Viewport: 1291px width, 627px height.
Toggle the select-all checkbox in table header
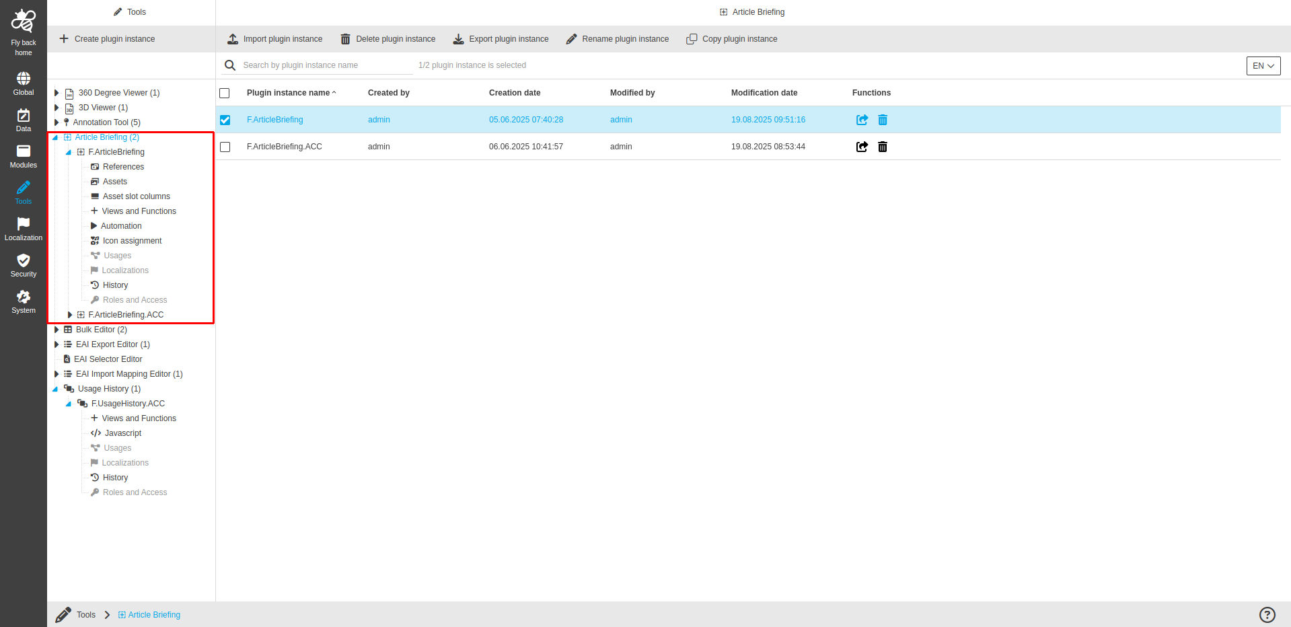(225, 93)
